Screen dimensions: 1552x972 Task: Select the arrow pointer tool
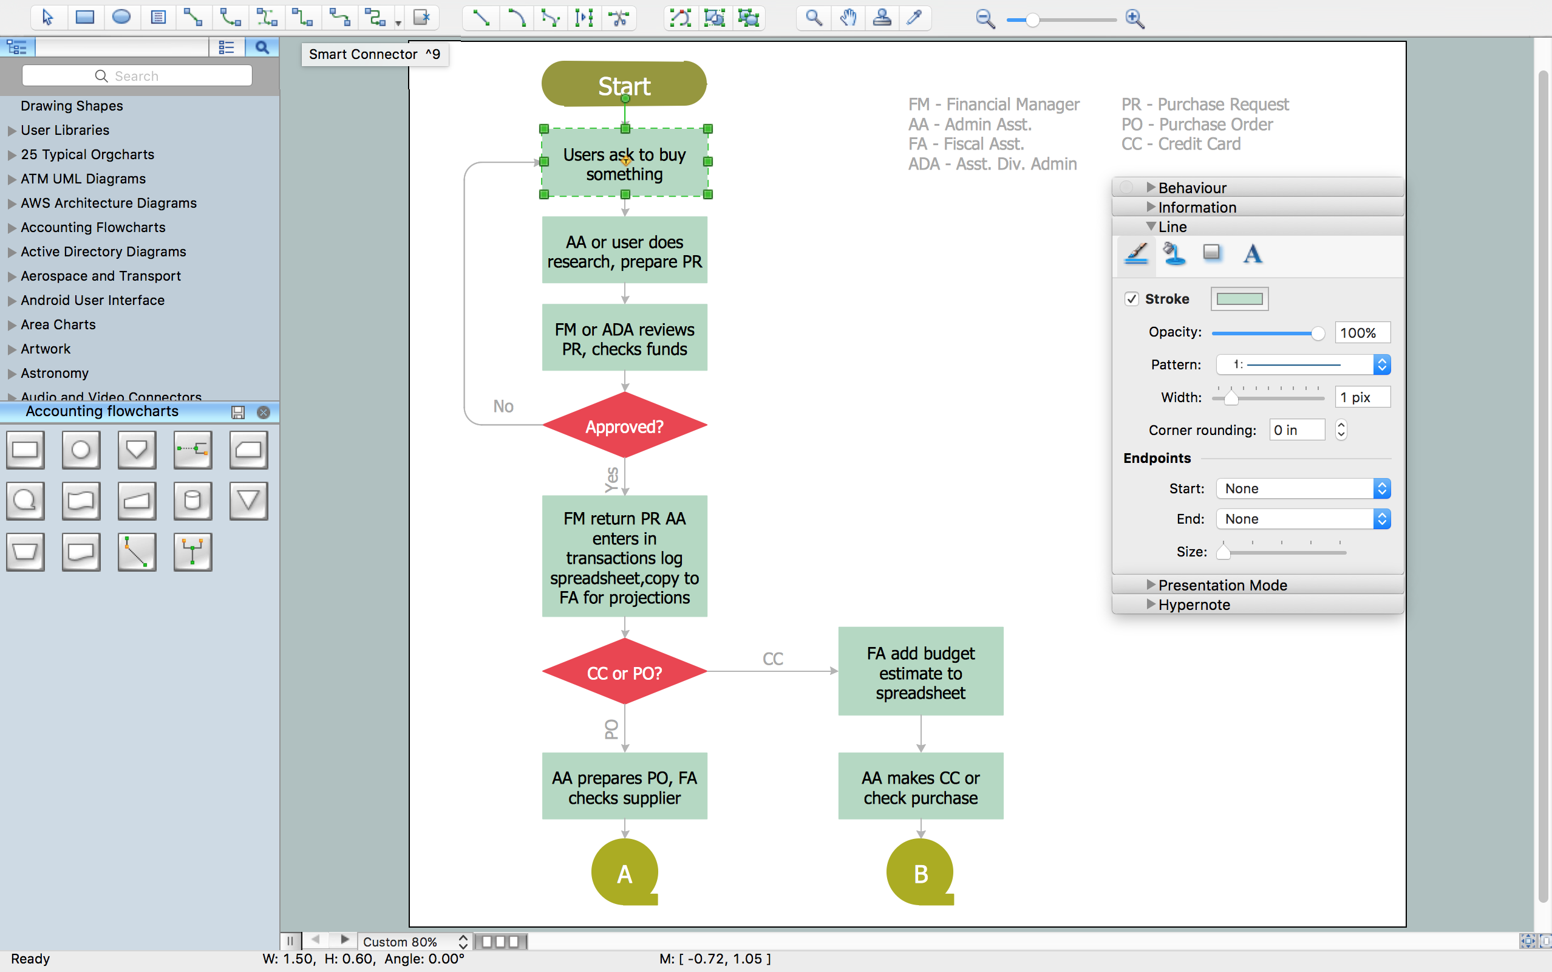pos(47,18)
